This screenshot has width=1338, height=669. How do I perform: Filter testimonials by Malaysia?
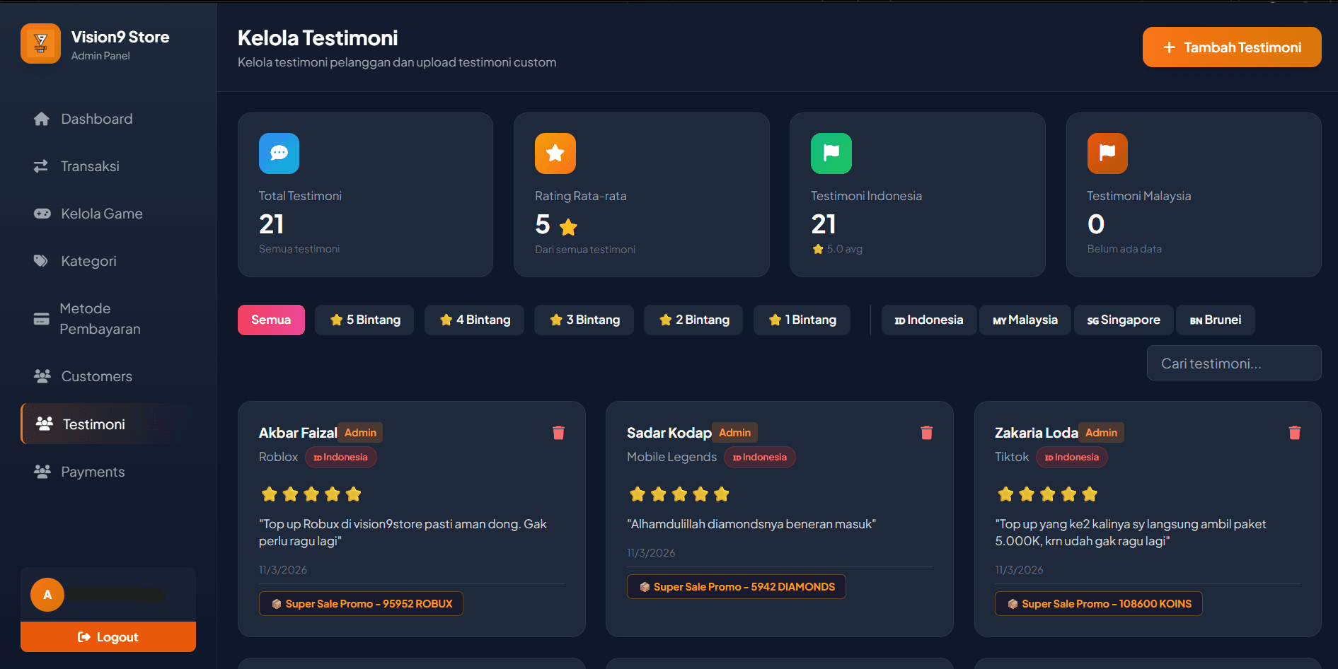[x=1025, y=320]
